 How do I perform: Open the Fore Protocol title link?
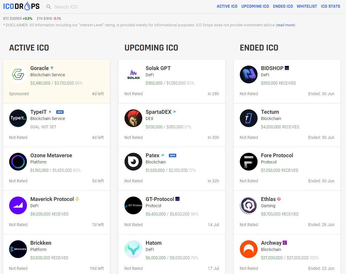(277, 155)
